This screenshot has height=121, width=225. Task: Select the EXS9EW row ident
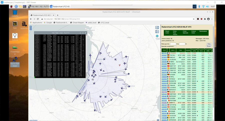click(172, 98)
